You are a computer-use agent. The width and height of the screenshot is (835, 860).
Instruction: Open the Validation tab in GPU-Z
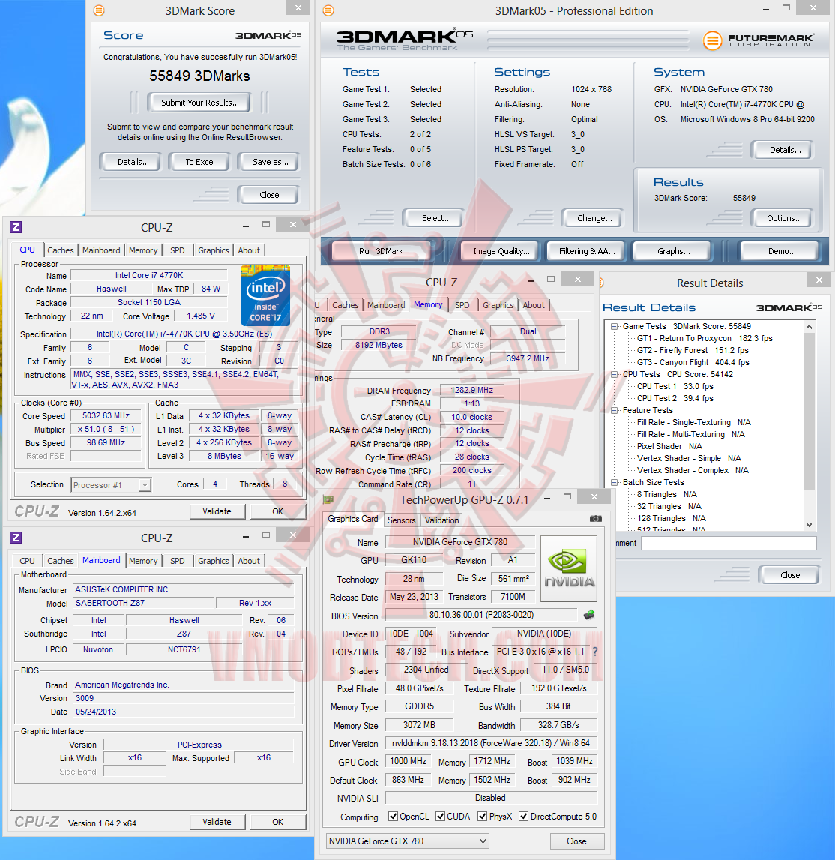point(441,520)
